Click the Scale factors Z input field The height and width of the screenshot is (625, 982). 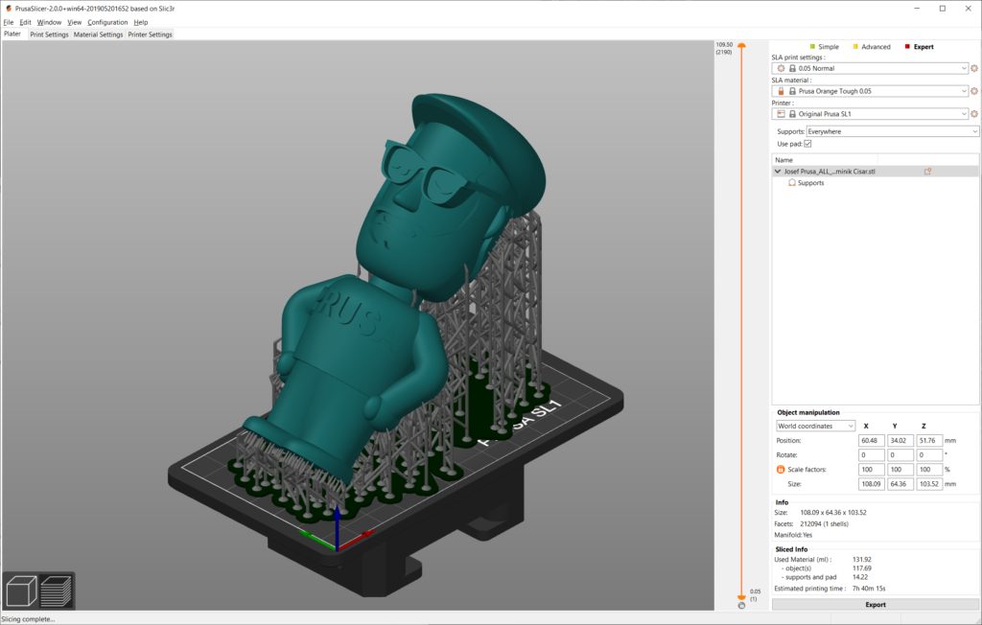click(929, 470)
